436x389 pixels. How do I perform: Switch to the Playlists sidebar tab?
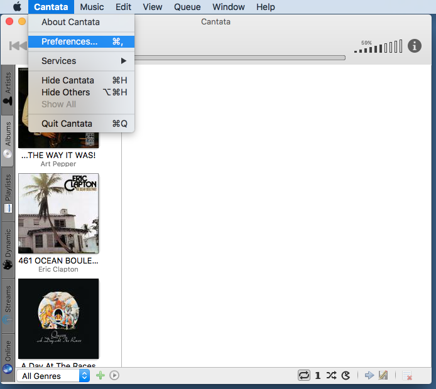coord(8,194)
